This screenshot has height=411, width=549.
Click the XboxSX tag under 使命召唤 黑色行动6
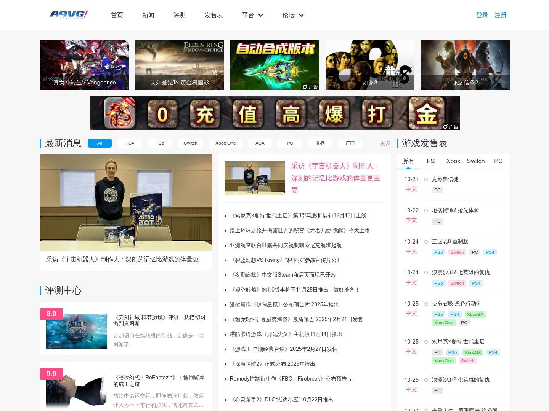475,314
